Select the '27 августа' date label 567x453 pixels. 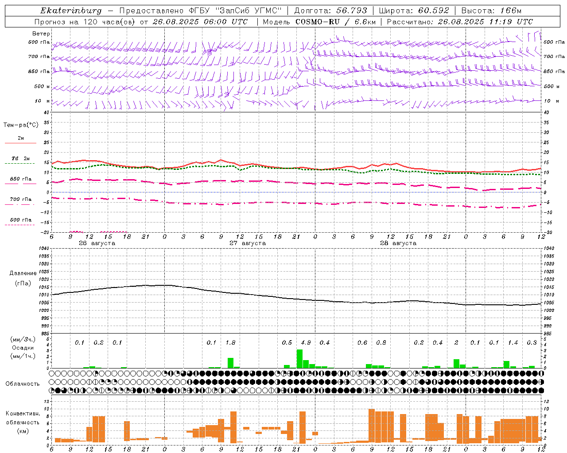click(247, 243)
